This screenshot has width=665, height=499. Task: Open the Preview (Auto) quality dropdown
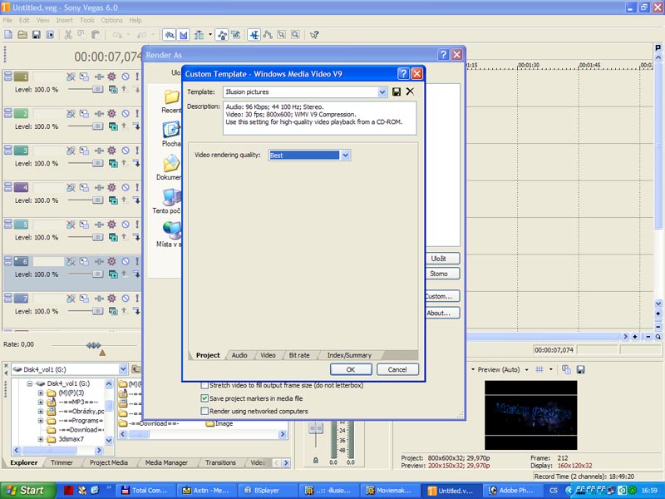click(527, 369)
